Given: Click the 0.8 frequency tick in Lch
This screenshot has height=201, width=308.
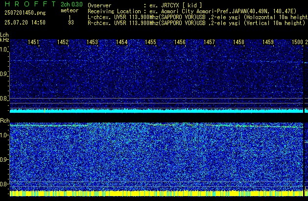Looking at the screenshot, I should (x=4, y=99).
